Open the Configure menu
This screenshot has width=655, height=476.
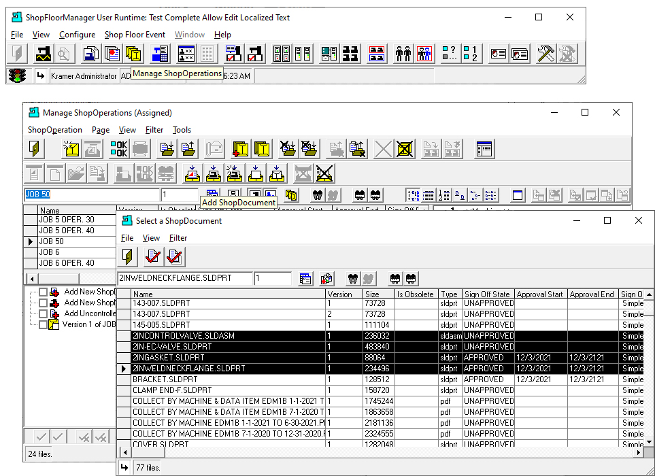[78, 35]
